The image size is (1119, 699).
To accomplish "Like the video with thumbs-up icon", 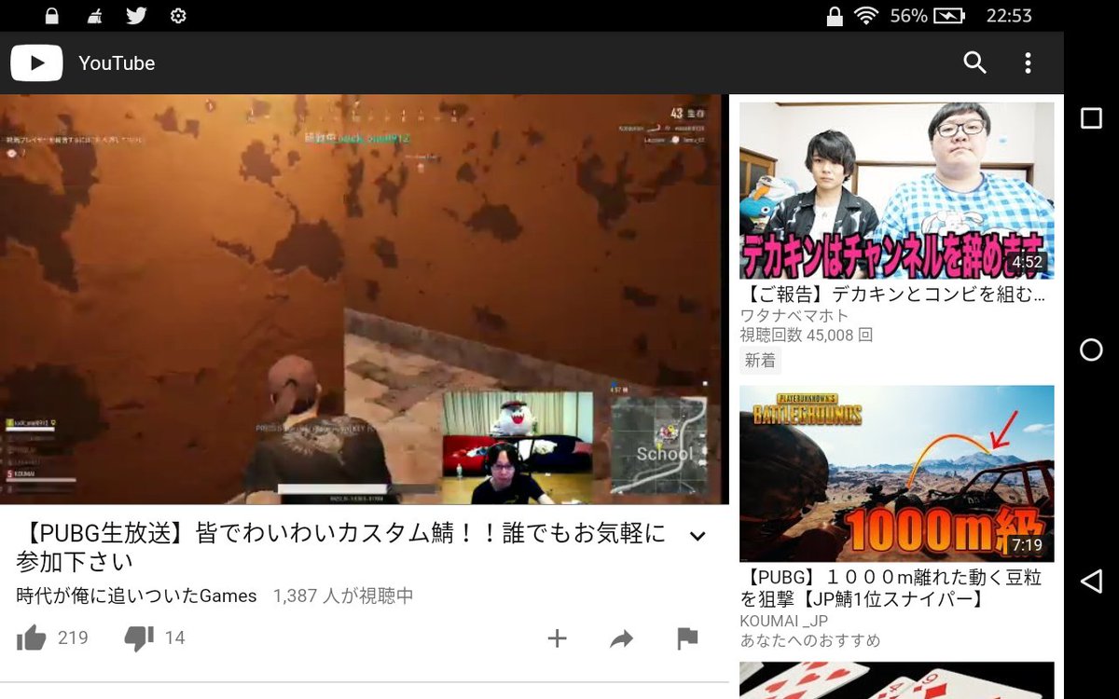I will click(32, 637).
